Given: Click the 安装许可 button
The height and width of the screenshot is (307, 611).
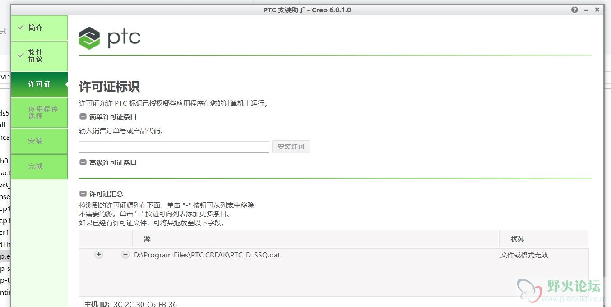Looking at the screenshot, I should click(x=291, y=147).
